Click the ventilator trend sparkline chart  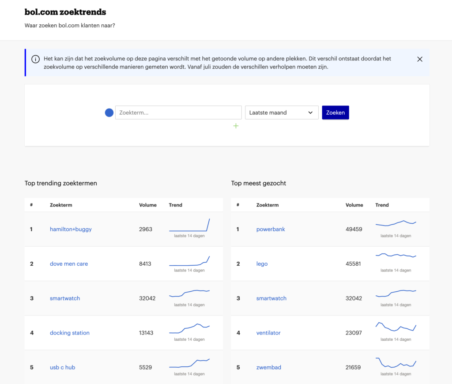[x=395, y=327]
